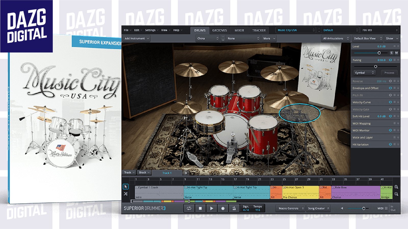This screenshot has width=408, height=229.
Task: Enable the Pitch FX power button
Action: tap(390, 95)
